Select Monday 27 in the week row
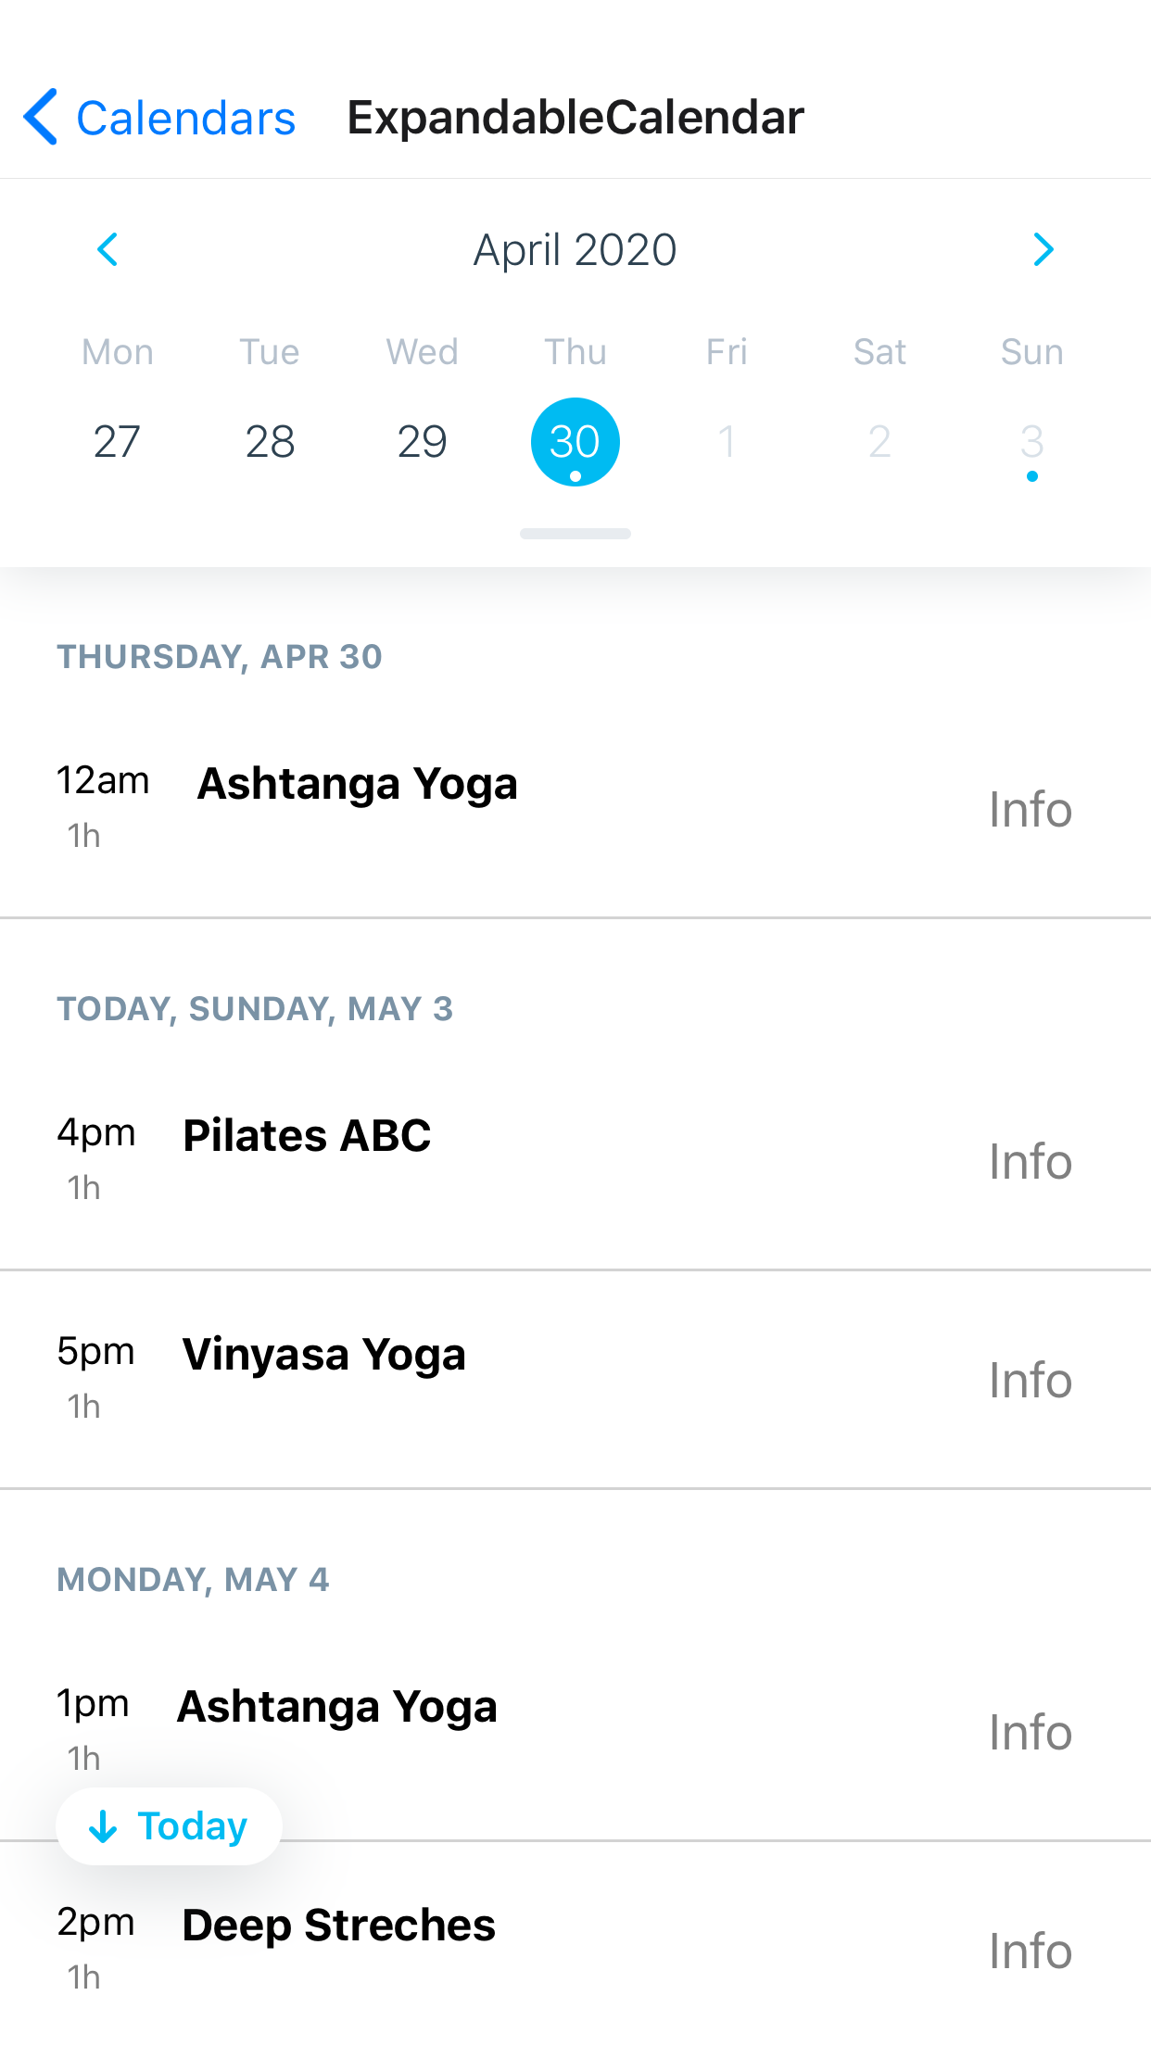The height and width of the screenshot is (2046, 1151). [117, 441]
